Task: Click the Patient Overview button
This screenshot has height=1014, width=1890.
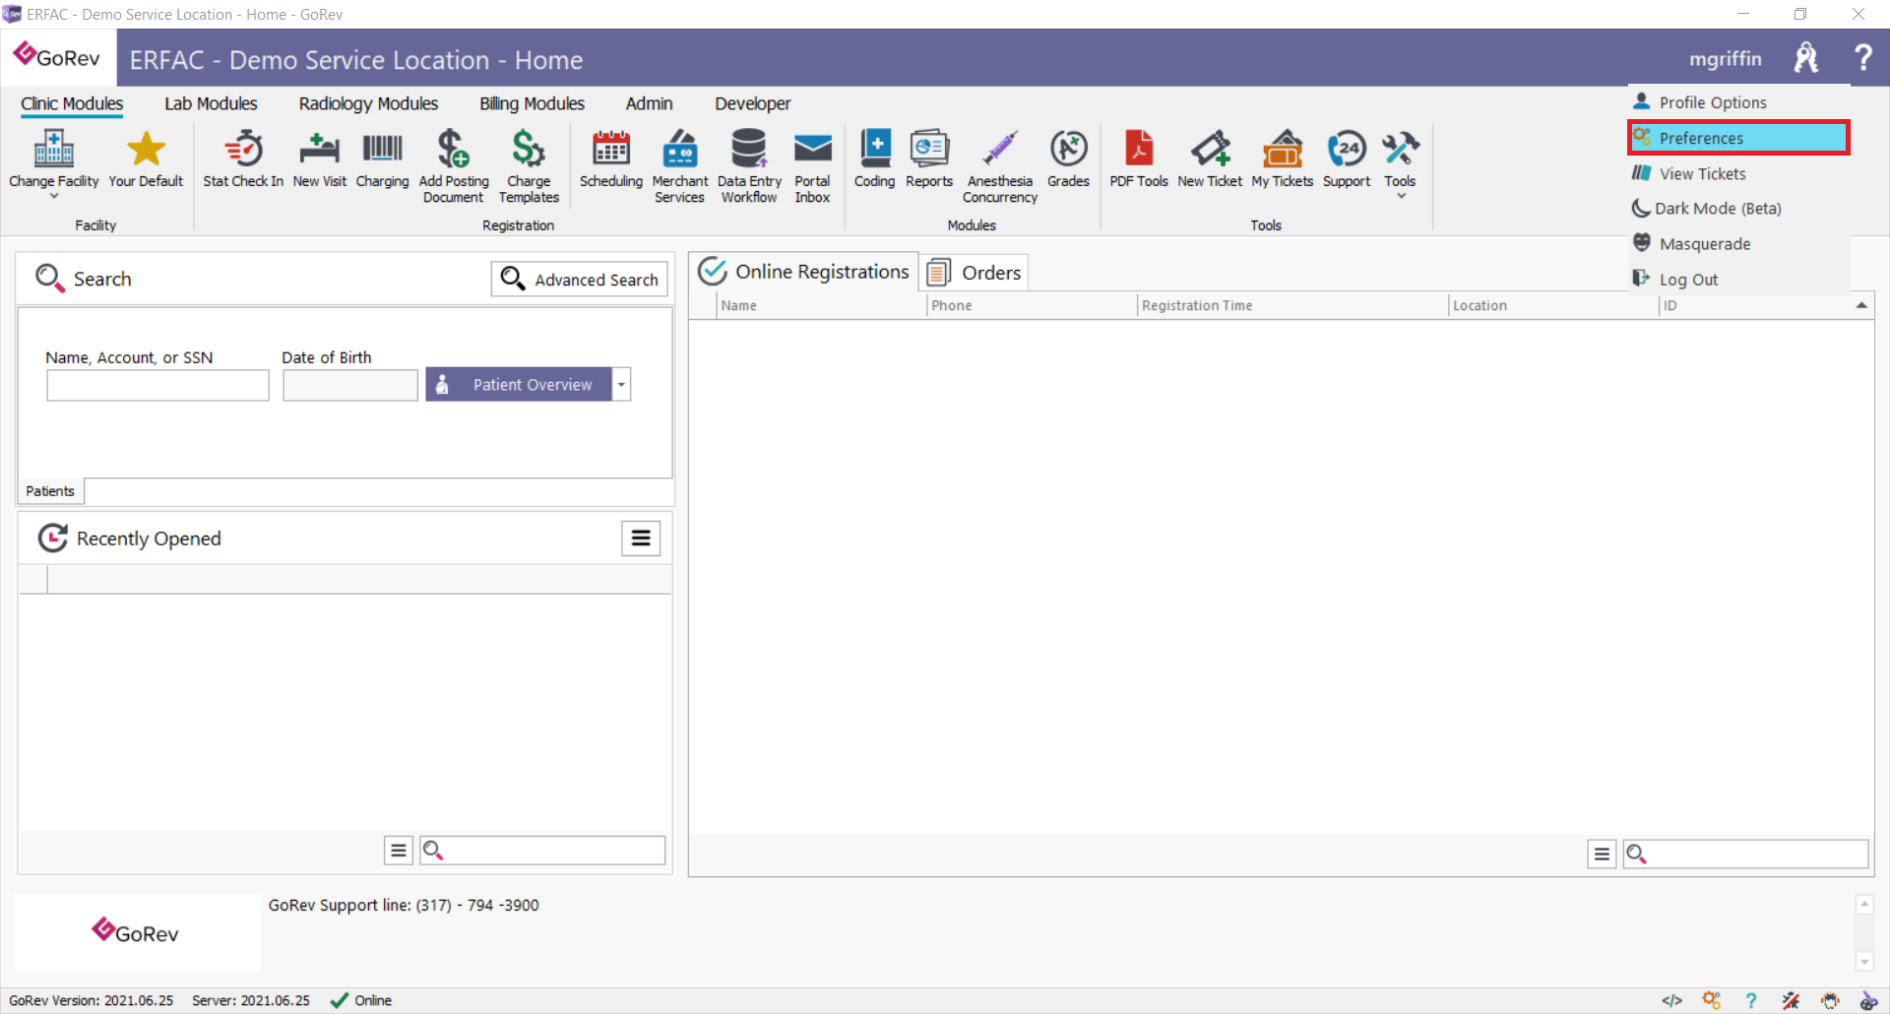Action: 519,384
